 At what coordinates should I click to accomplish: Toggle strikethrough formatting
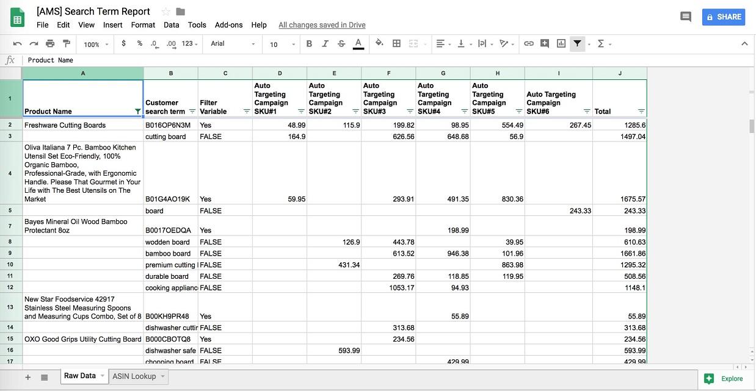341,43
